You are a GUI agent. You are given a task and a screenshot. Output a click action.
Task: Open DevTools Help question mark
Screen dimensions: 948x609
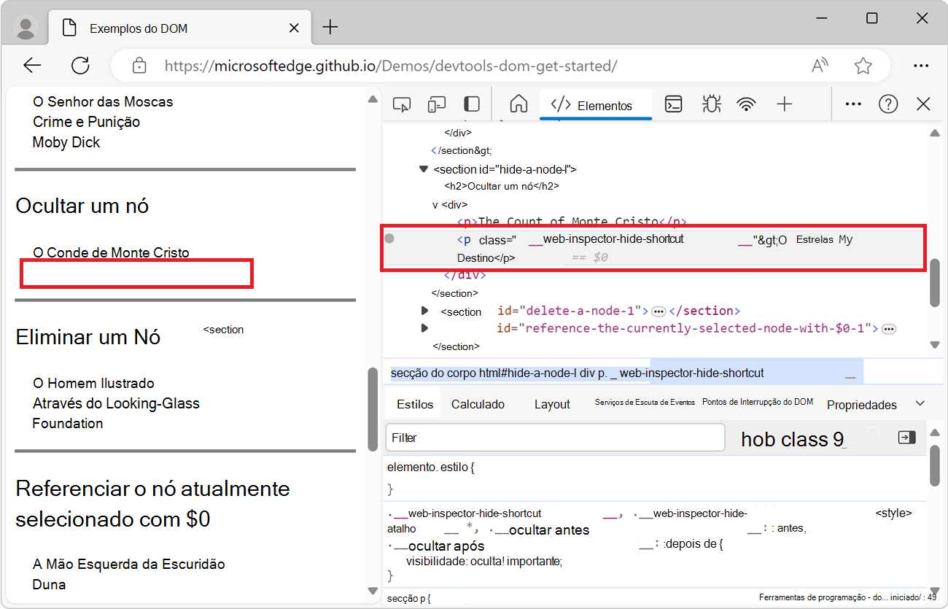point(888,104)
